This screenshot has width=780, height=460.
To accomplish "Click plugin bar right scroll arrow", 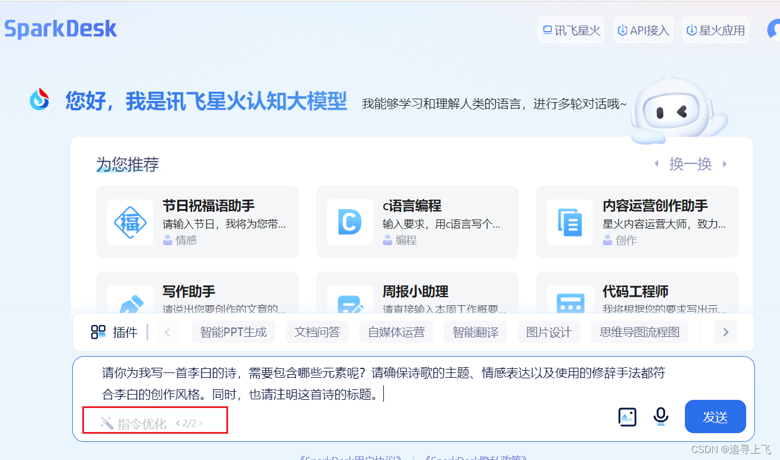I will pos(726,332).
